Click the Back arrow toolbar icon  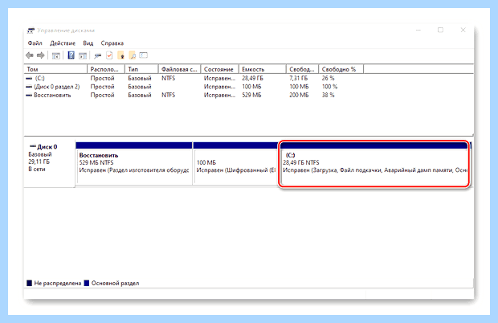coord(30,55)
